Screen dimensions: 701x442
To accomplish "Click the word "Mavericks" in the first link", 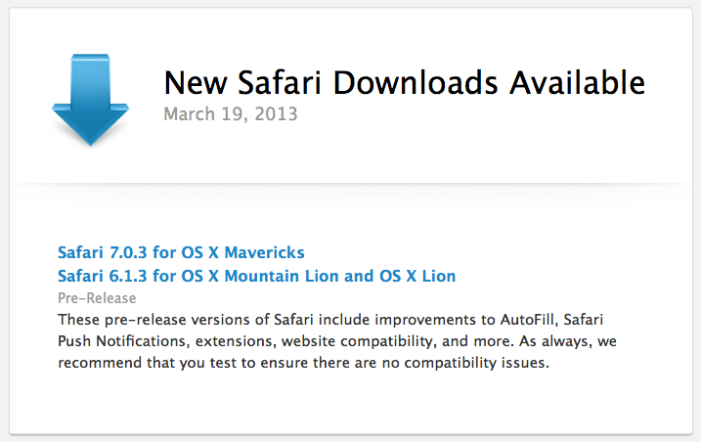I will (266, 252).
